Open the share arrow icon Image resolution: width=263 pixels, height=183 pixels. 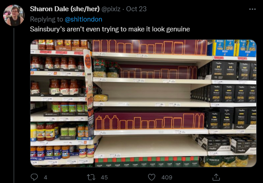[x=216, y=177]
